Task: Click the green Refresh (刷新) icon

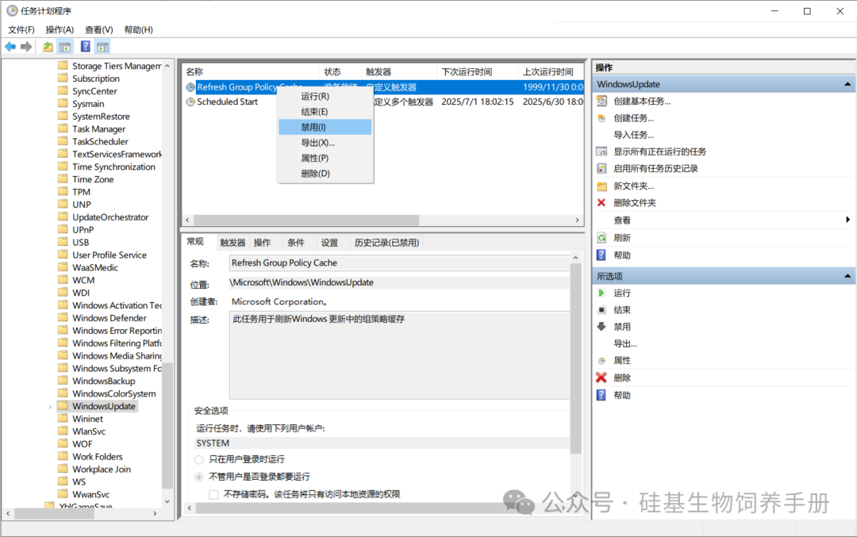Action: (x=601, y=238)
